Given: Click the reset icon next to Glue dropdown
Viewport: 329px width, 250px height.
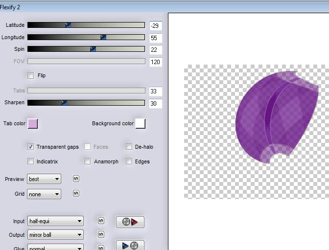Looking at the screenshot, I should [x=101, y=248].
